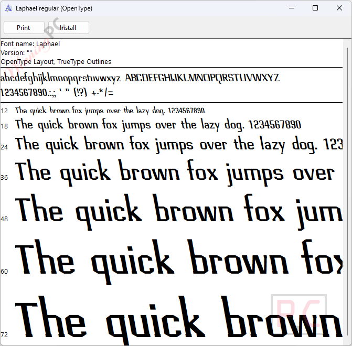Click the window title 'Laphael regular (OpenType)'
The height and width of the screenshot is (346, 352).
[54, 8]
